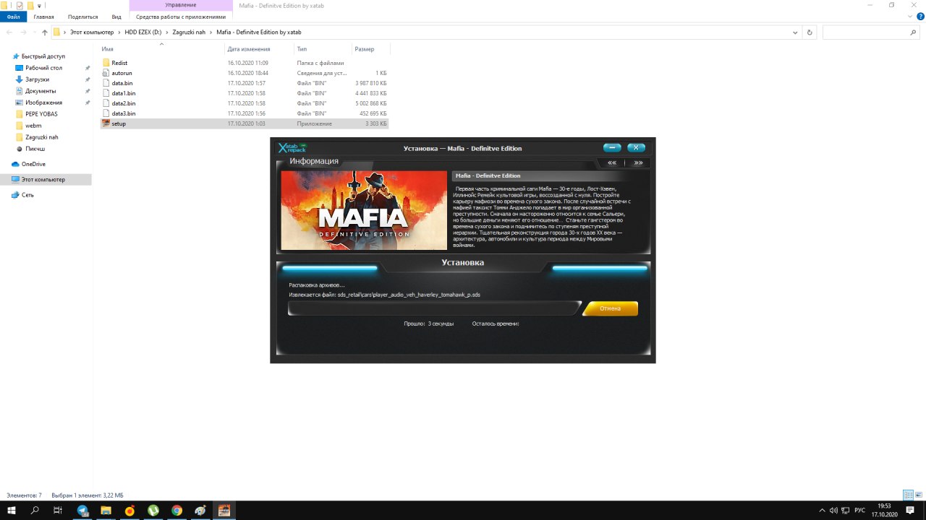Open Вид ribbon tab
Image resolution: width=926 pixels, height=520 pixels.
point(116,16)
